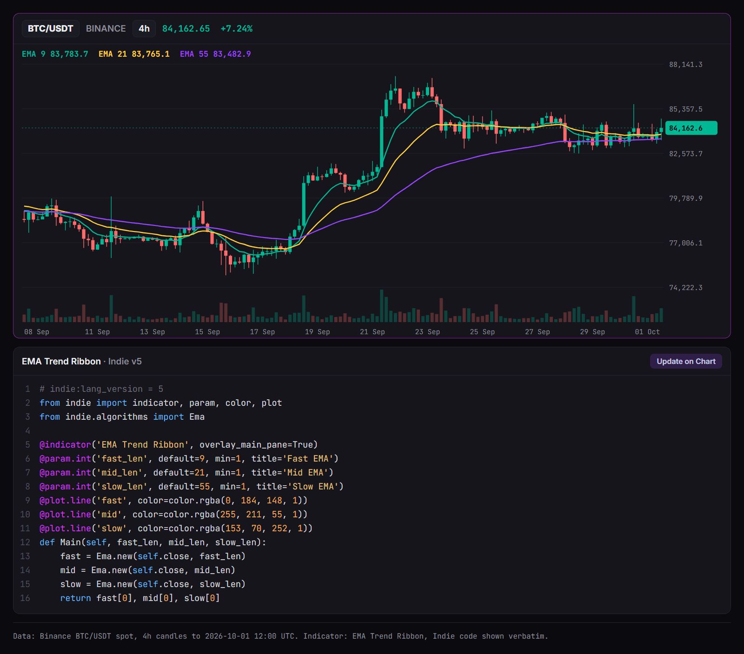744x654 pixels.
Task: Click the 'slow' plot.line color code line
Action: pyautogui.click(x=176, y=528)
